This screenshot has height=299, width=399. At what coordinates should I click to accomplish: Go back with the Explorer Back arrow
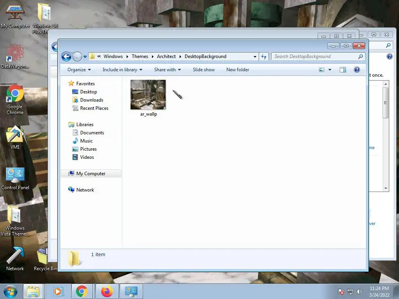(x=66, y=56)
